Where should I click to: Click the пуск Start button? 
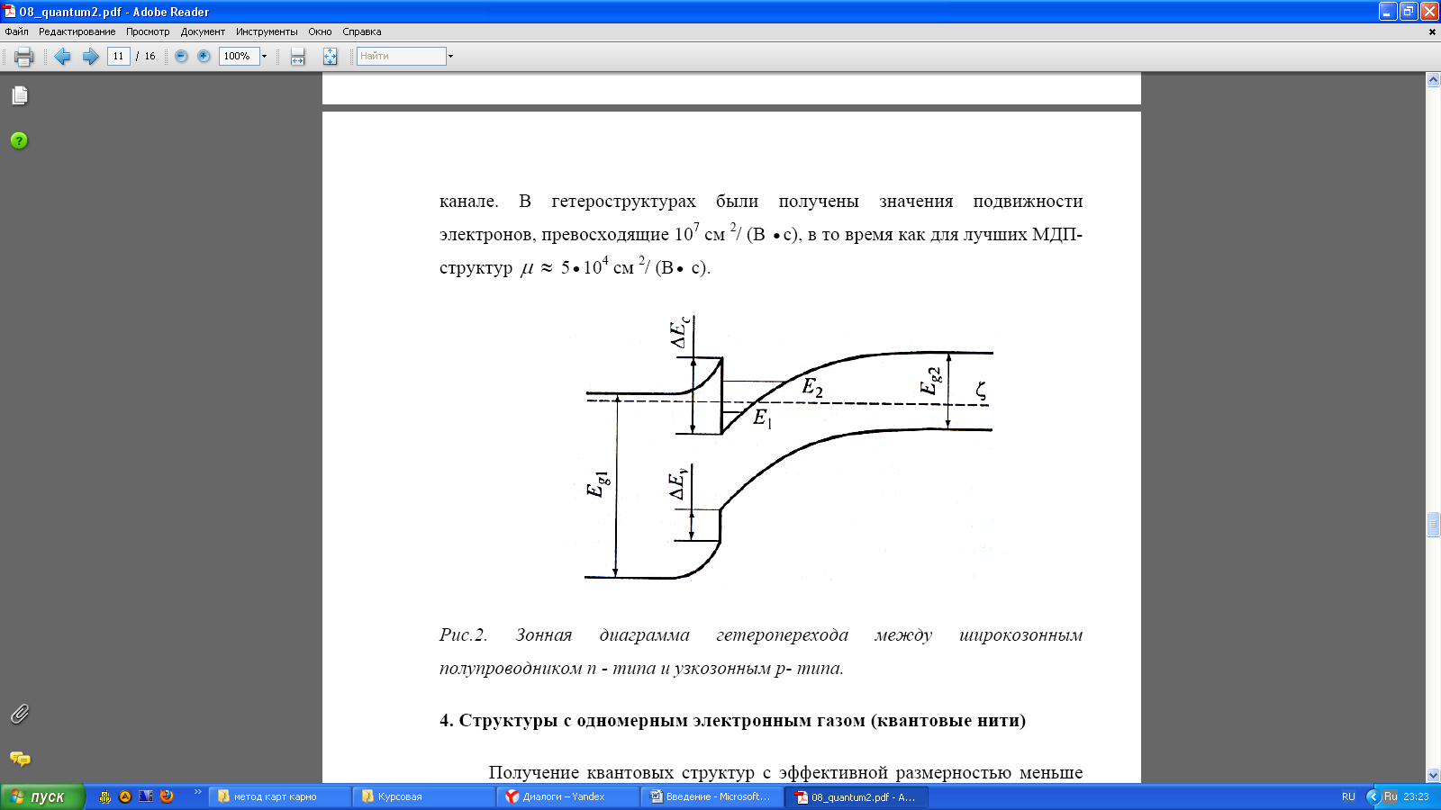[x=41, y=796]
